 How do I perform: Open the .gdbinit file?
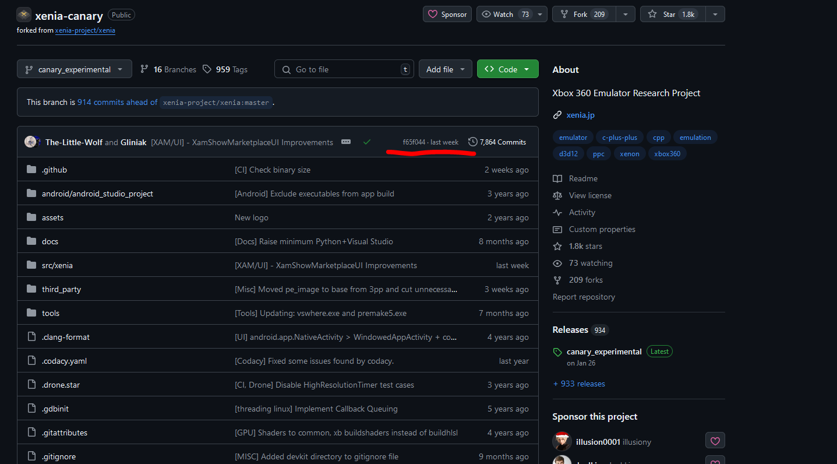point(55,409)
